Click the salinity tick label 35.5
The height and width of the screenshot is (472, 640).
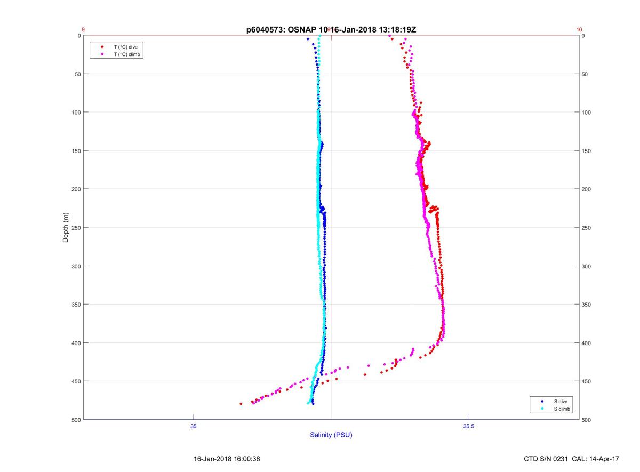click(x=469, y=426)
